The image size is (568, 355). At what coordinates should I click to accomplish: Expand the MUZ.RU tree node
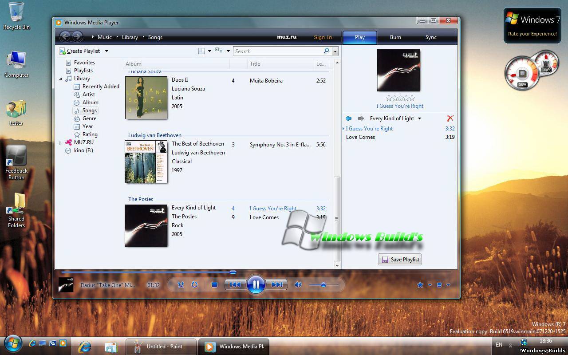[x=61, y=143]
